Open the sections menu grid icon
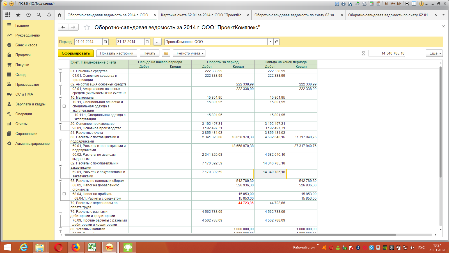 click(x=8, y=15)
